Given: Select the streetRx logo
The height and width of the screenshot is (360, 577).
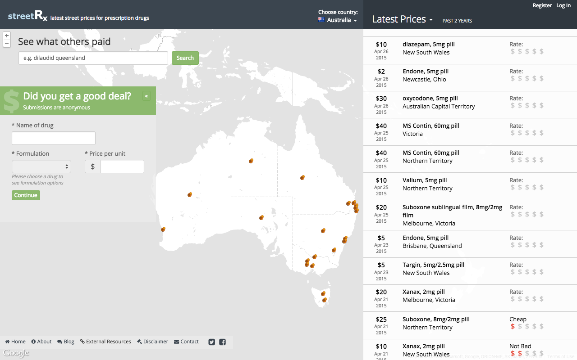Looking at the screenshot, I should [x=27, y=17].
